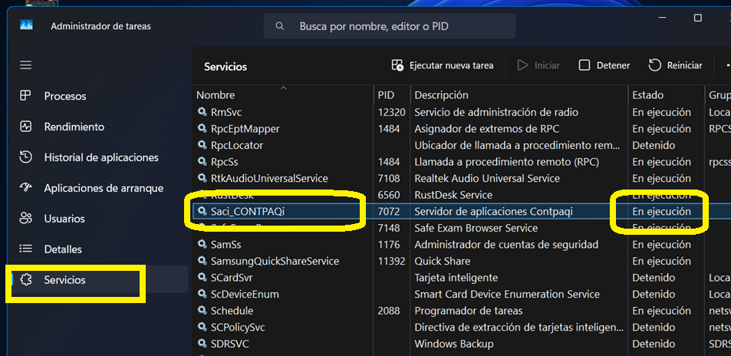Select Aplicaciones de arranque in sidebar
The height and width of the screenshot is (356, 731).
pyautogui.click(x=103, y=188)
